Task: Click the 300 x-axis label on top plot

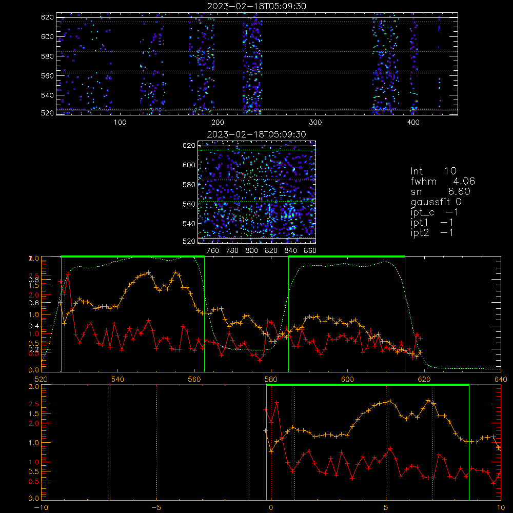Action: click(315, 123)
